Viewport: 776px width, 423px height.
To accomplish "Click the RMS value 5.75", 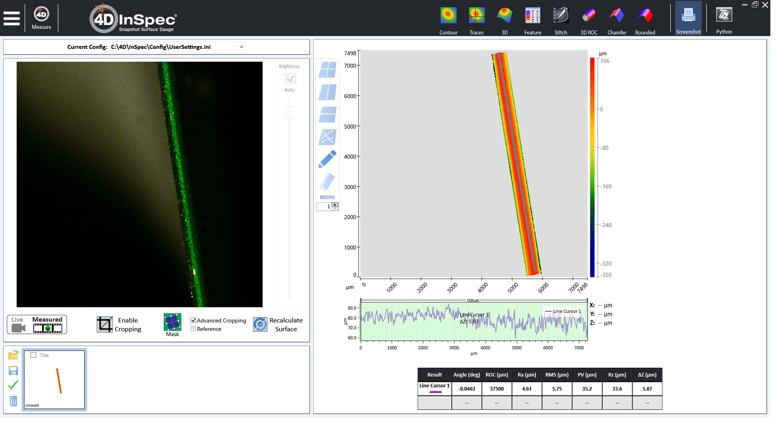I will click(x=557, y=389).
